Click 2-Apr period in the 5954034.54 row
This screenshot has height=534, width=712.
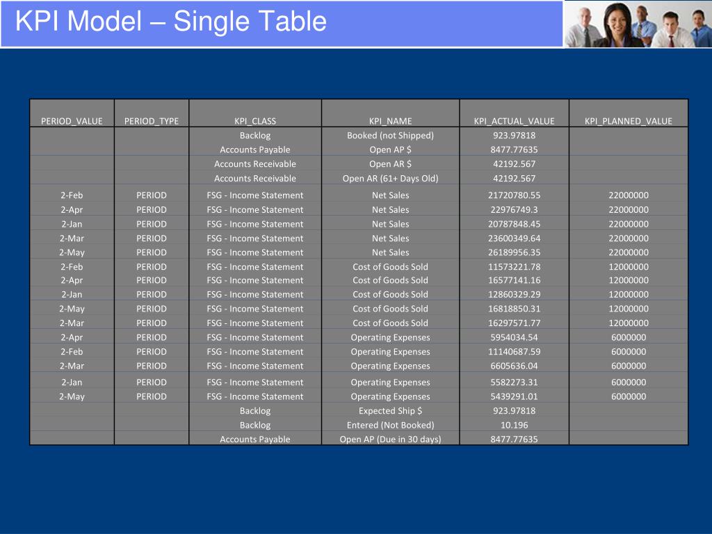click(72, 337)
